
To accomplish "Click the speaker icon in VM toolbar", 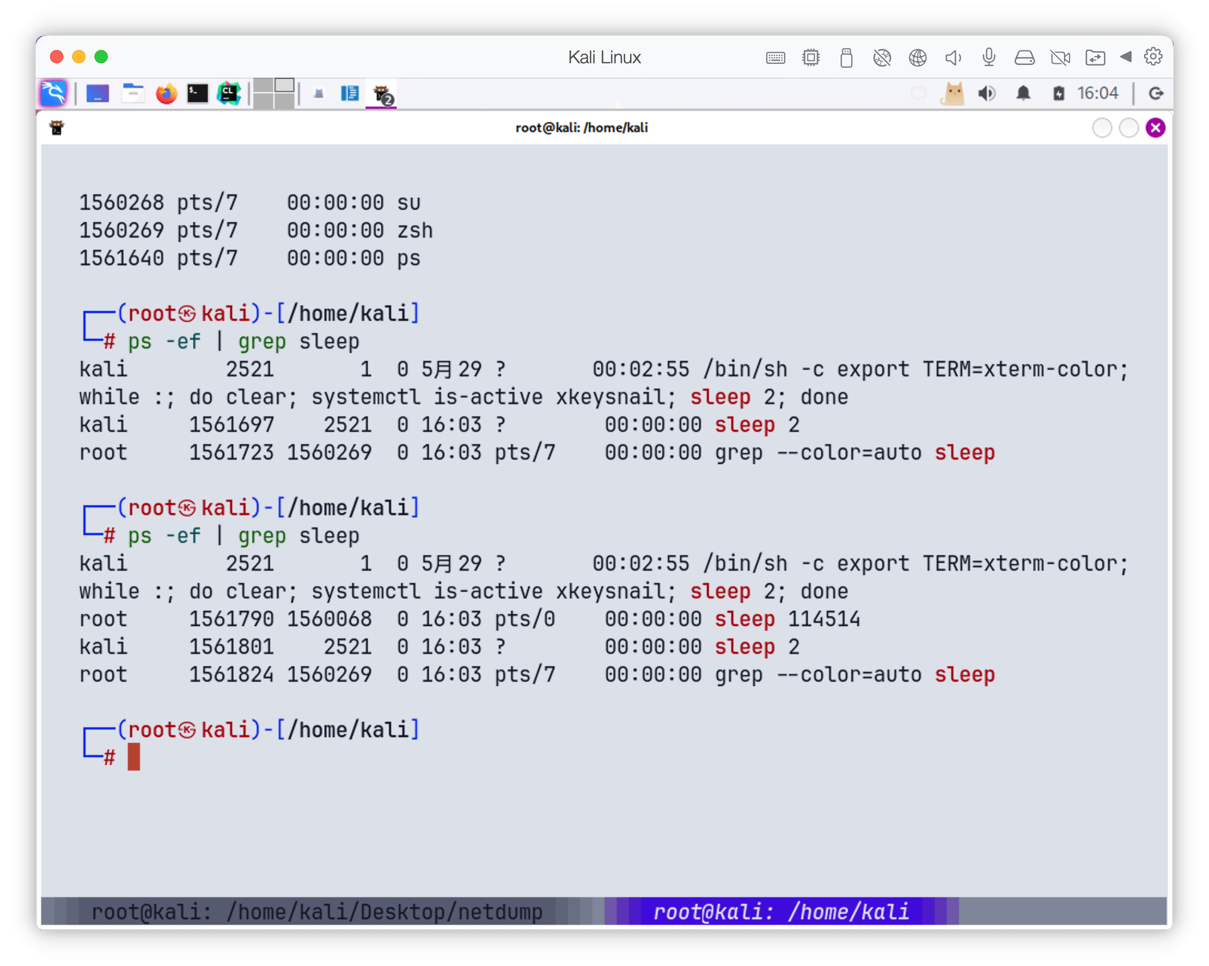I will click(x=953, y=57).
